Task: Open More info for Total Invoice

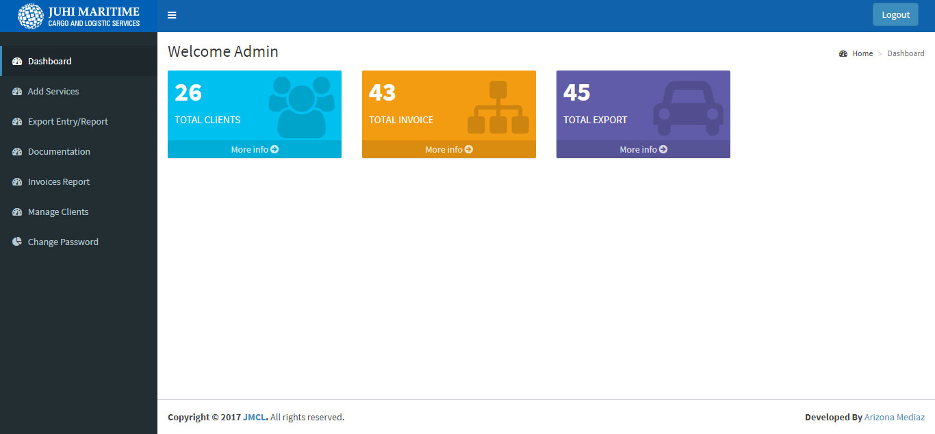Action: pos(449,149)
